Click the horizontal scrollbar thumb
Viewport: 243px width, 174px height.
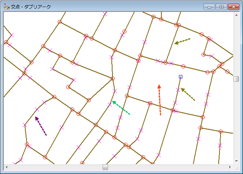tap(105, 167)
